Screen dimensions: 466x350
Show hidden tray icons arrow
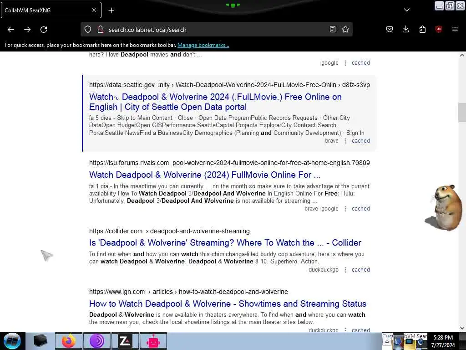click(x=387, y=342)
